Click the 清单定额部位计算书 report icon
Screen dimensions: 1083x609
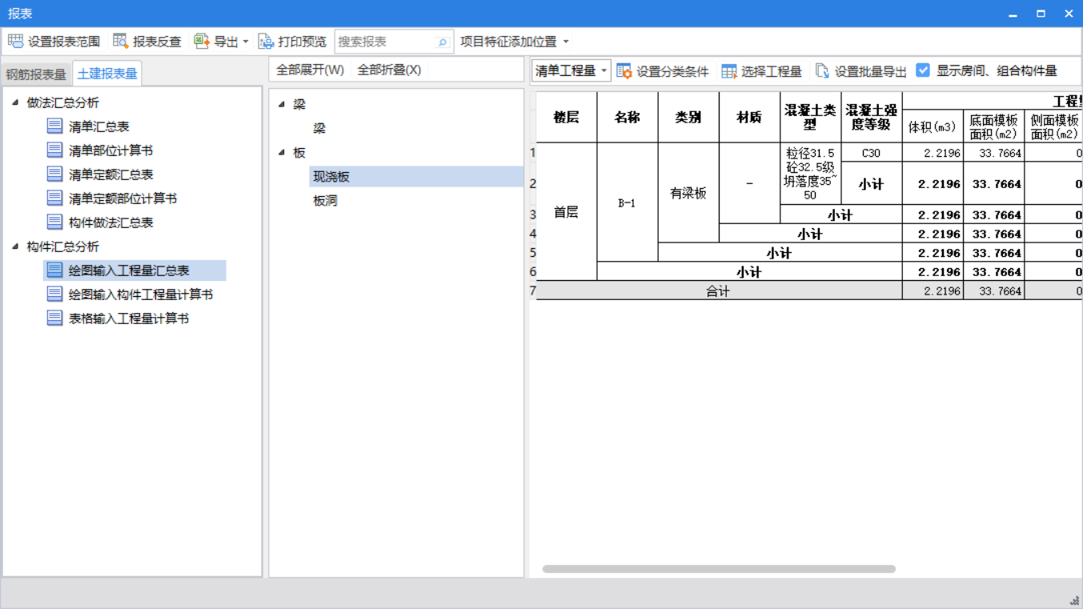point(54,198)
